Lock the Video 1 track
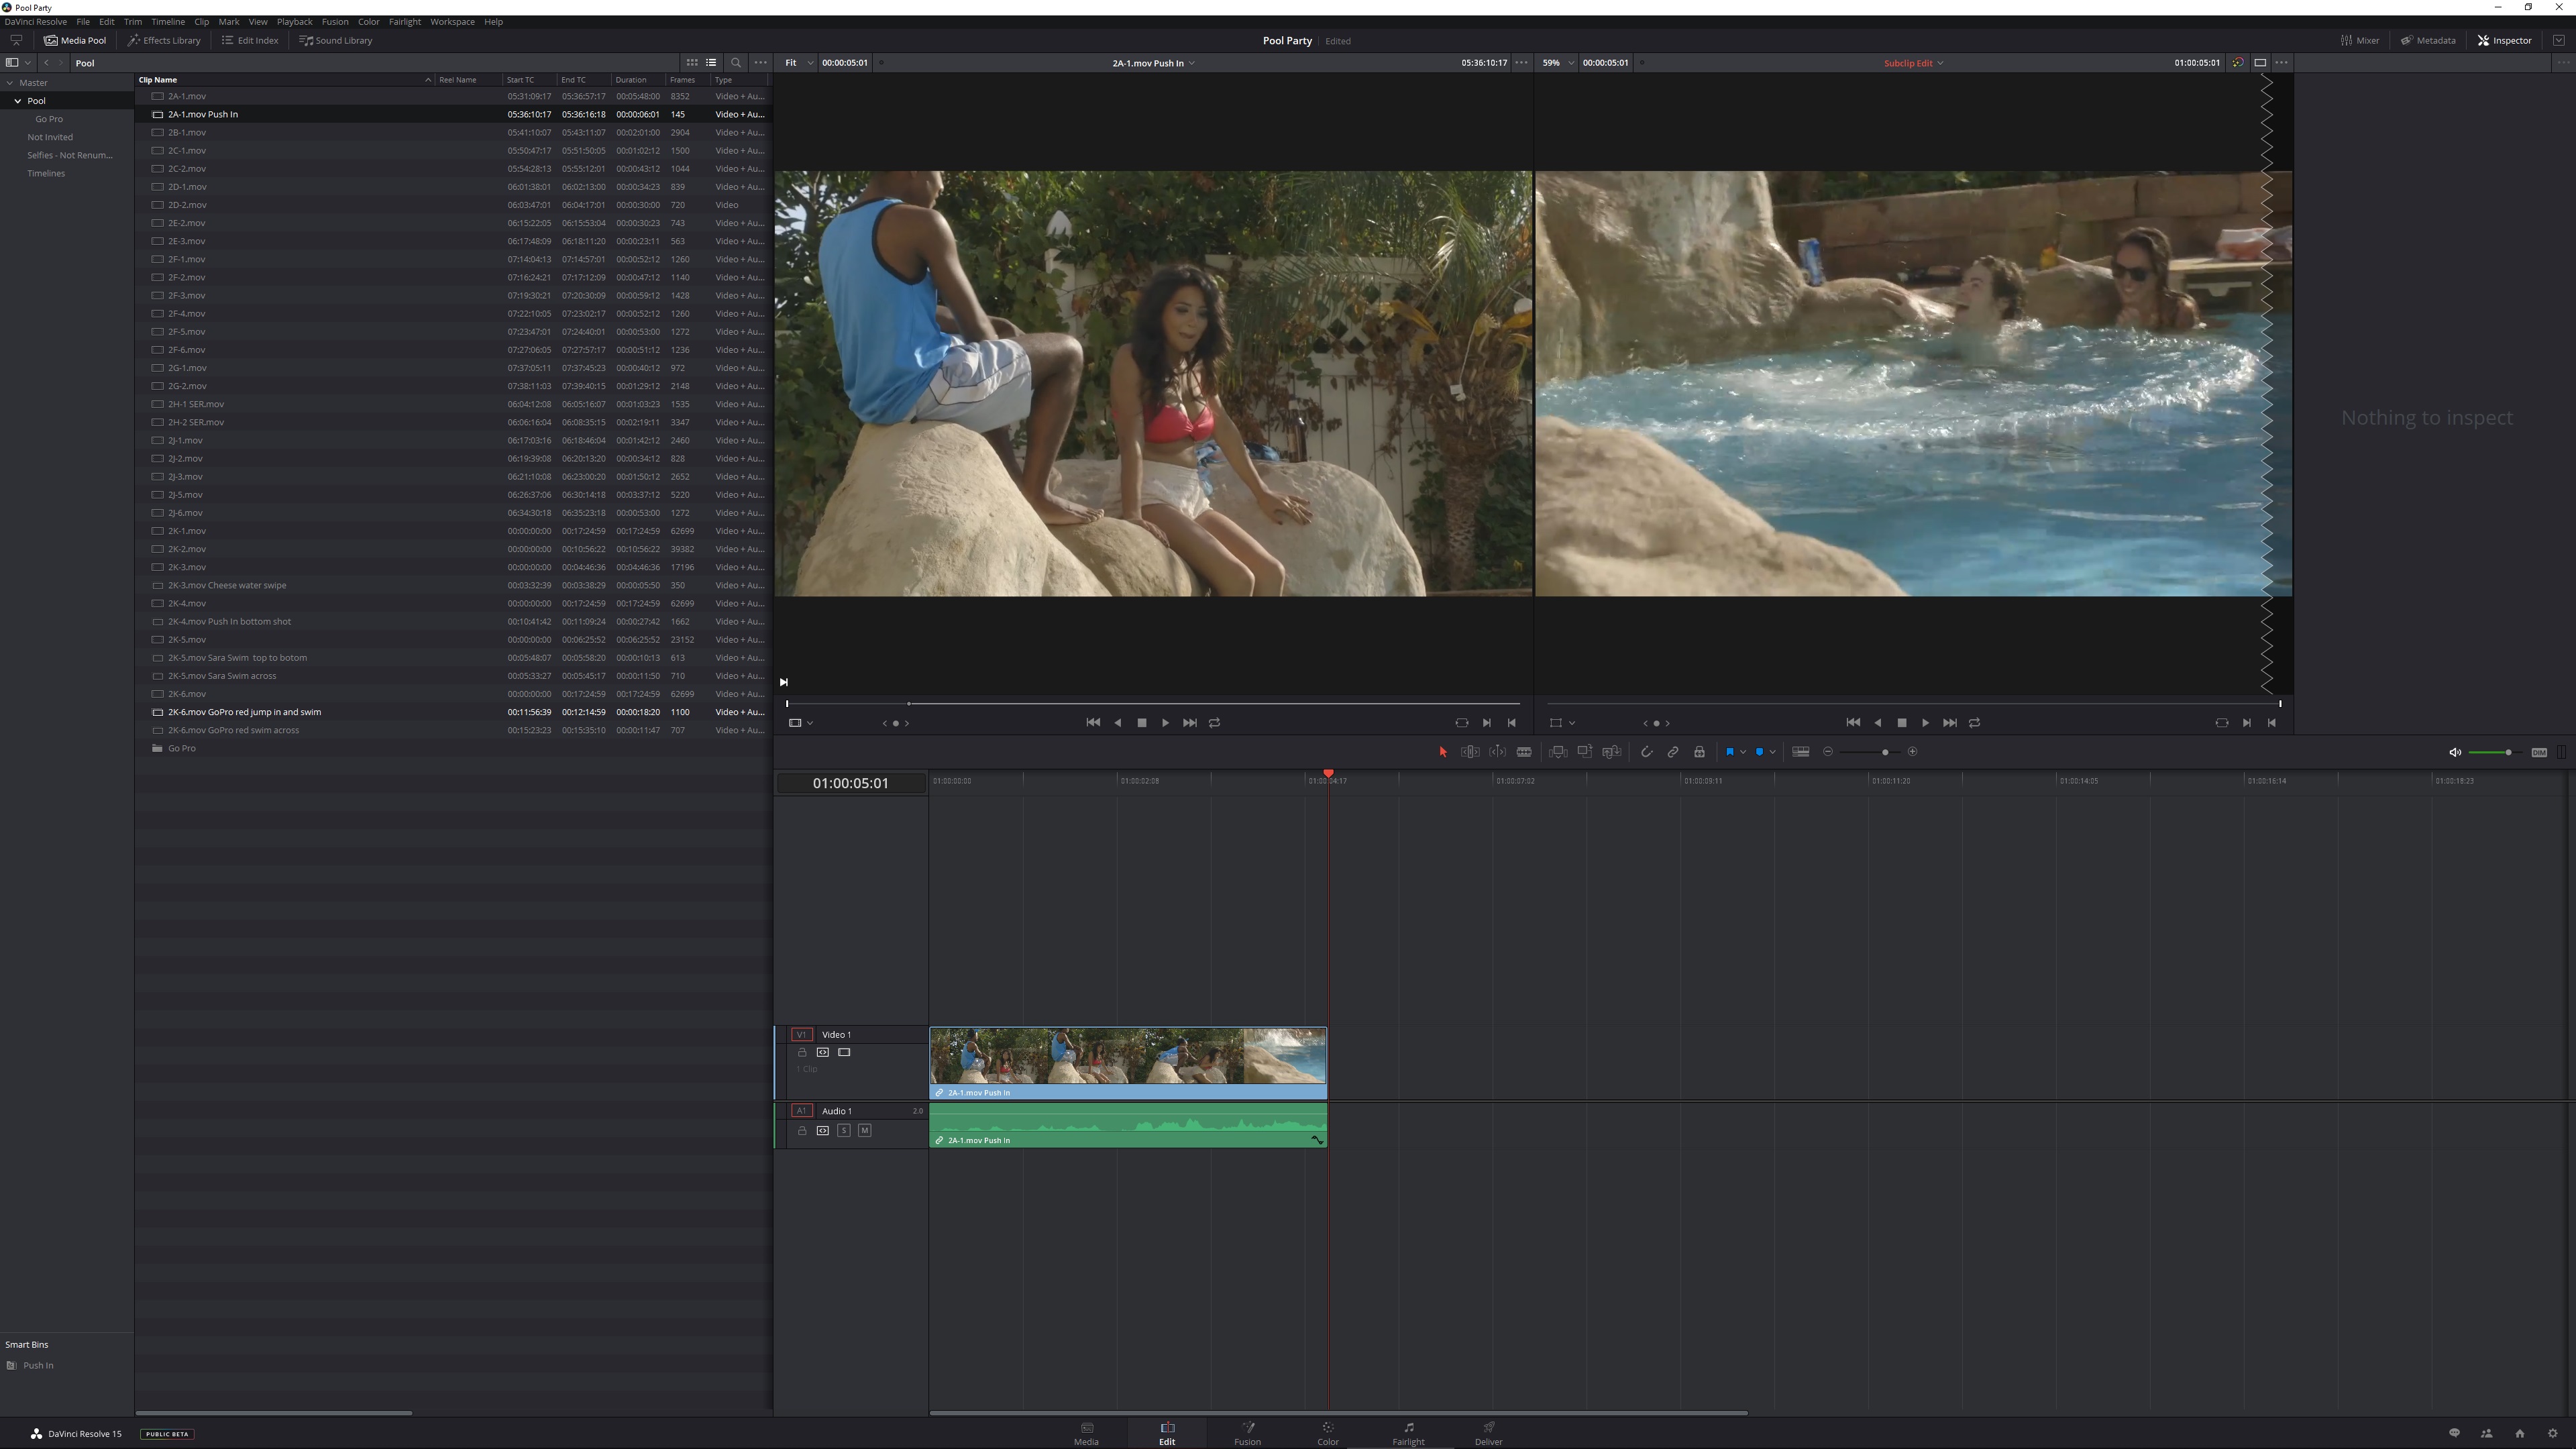2576x1449 pixels. coord(802,1052)
